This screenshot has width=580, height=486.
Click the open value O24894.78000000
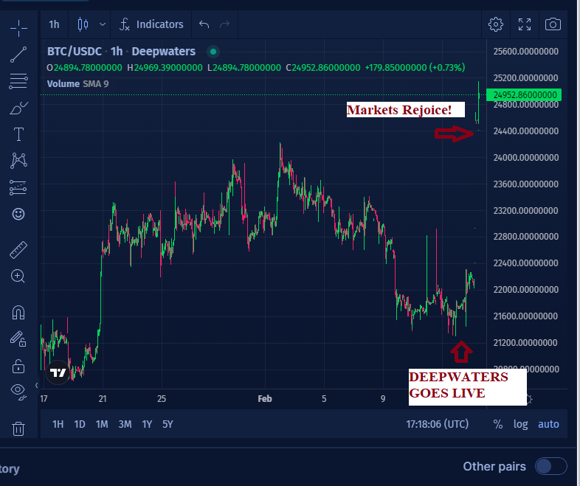point(84,68)
